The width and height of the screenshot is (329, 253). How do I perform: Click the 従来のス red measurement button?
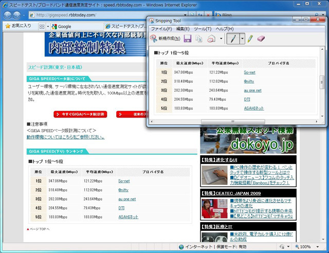tap(132, 114)
